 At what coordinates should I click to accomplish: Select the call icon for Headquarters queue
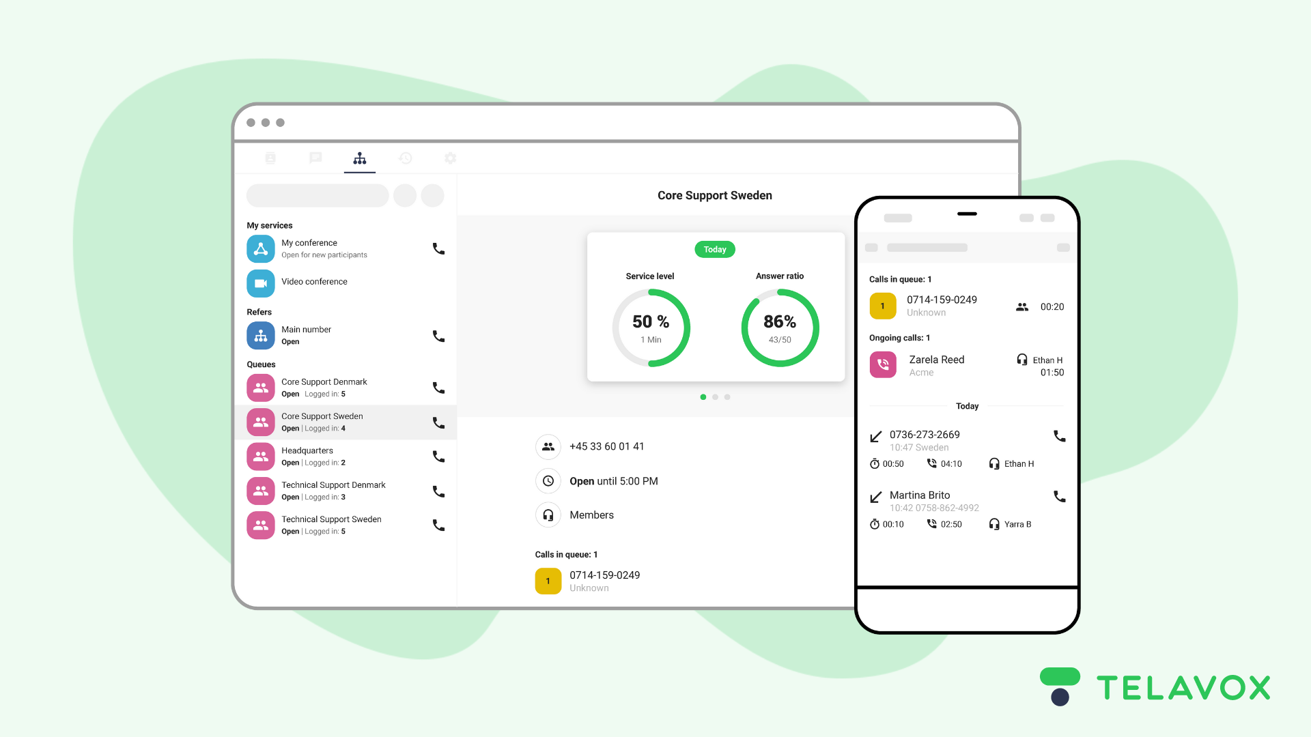click(x=437, y=457)
